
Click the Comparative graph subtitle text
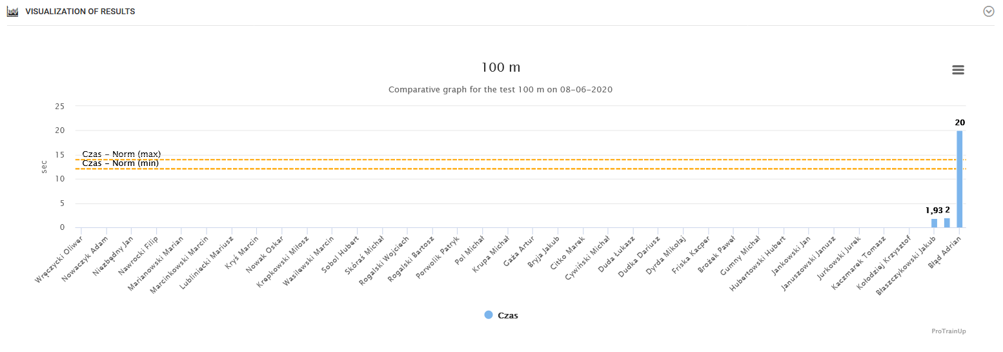point(500,90)
